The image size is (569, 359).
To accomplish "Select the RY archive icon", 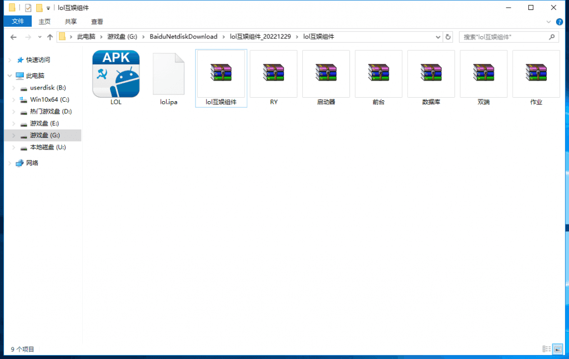I will point(273,73).
